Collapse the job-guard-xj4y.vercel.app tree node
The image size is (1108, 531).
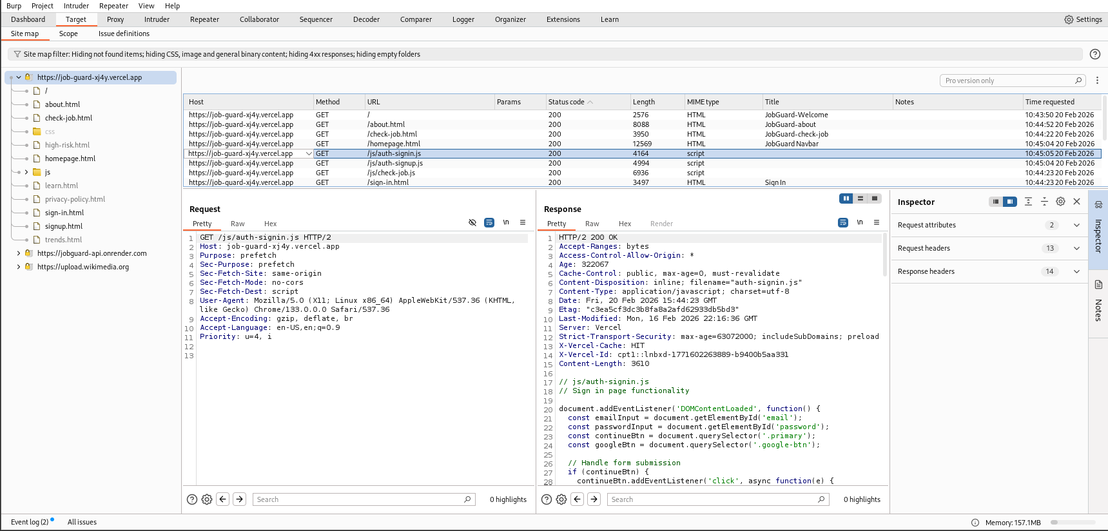click(19, 77)
